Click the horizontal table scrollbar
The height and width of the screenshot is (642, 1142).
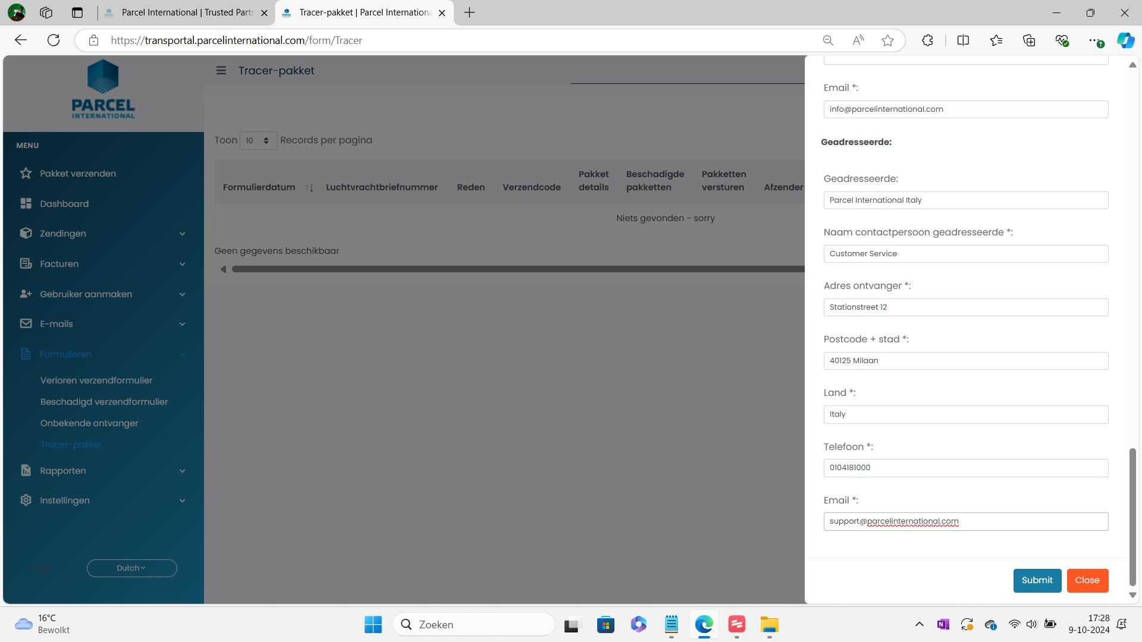click(x=517, y=269)
